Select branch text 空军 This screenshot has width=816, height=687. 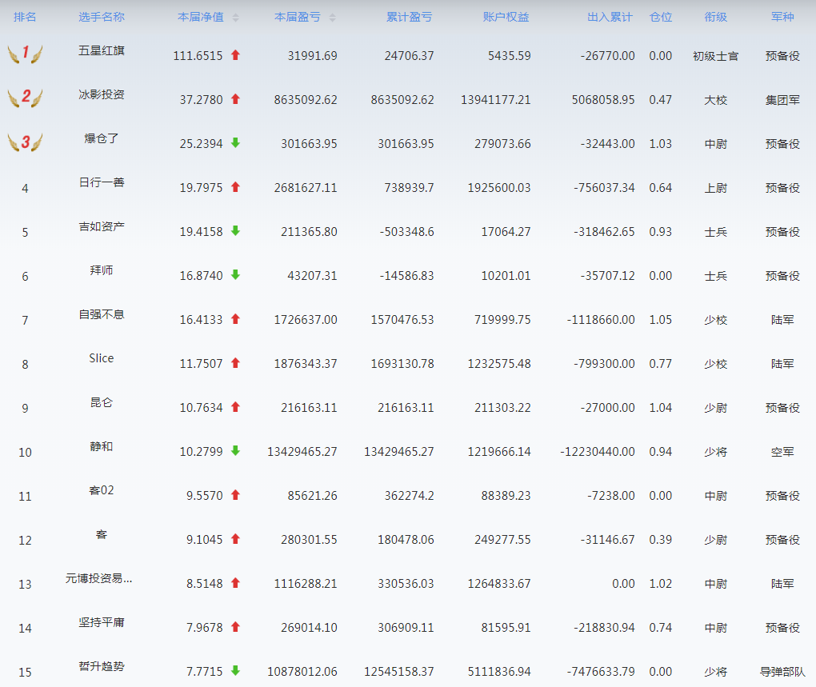[x=782, y=453]
